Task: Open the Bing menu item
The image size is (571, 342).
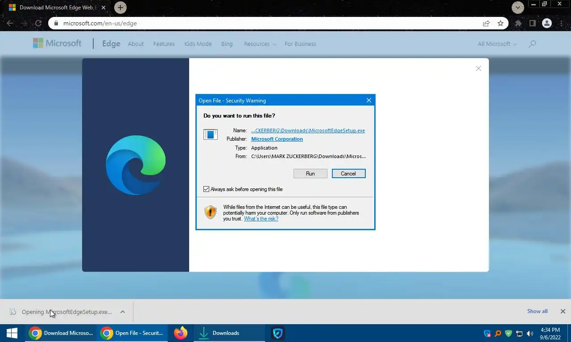Action: (x=227, y=44)
